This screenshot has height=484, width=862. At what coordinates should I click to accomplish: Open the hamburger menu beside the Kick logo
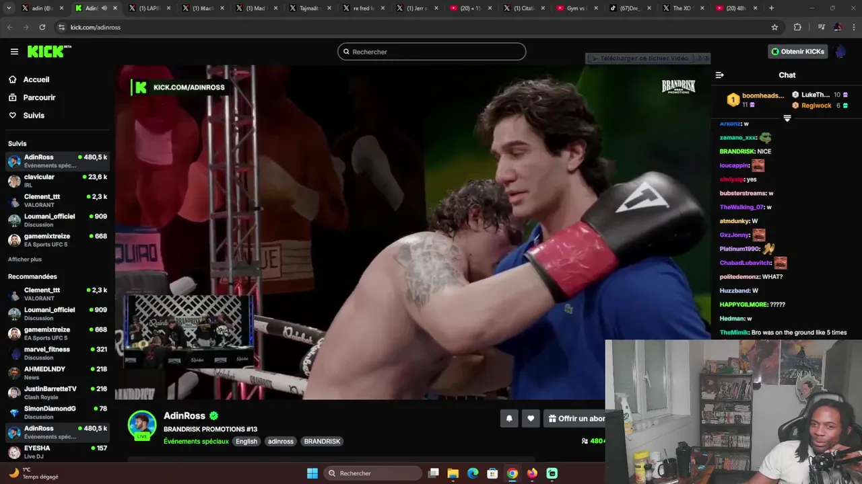point(14,52)
